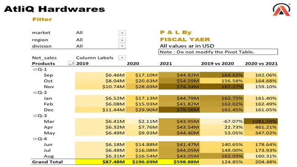Select the 2019 column header

(x=82, y=63)
